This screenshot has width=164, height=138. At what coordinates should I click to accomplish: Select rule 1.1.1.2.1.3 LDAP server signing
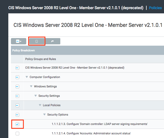point(100,124)
